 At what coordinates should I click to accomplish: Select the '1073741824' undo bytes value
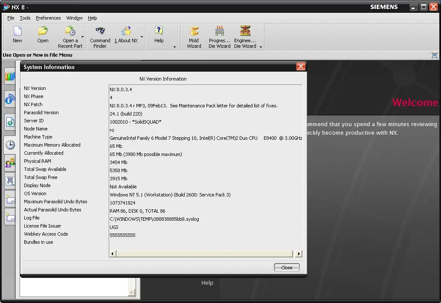[122, 203]
